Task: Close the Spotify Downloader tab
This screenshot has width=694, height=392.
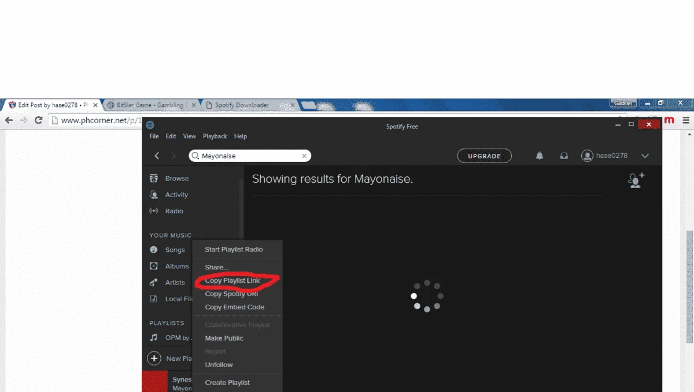Action: (x=292, y=105)
